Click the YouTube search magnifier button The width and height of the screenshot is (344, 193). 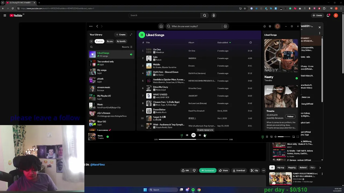click(205, 15)
